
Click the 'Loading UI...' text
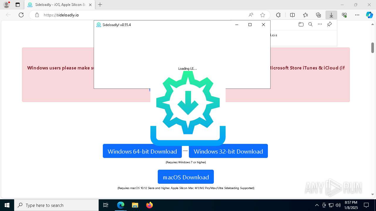[x=187, y=69]
